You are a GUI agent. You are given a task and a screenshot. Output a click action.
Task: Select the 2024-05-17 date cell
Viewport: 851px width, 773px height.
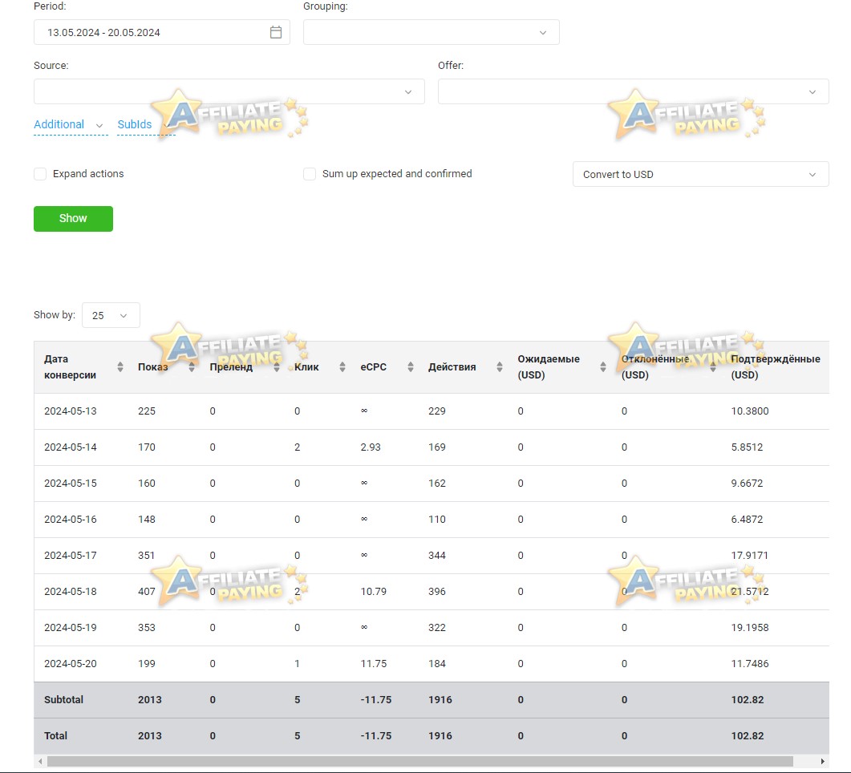coord(71,556)
